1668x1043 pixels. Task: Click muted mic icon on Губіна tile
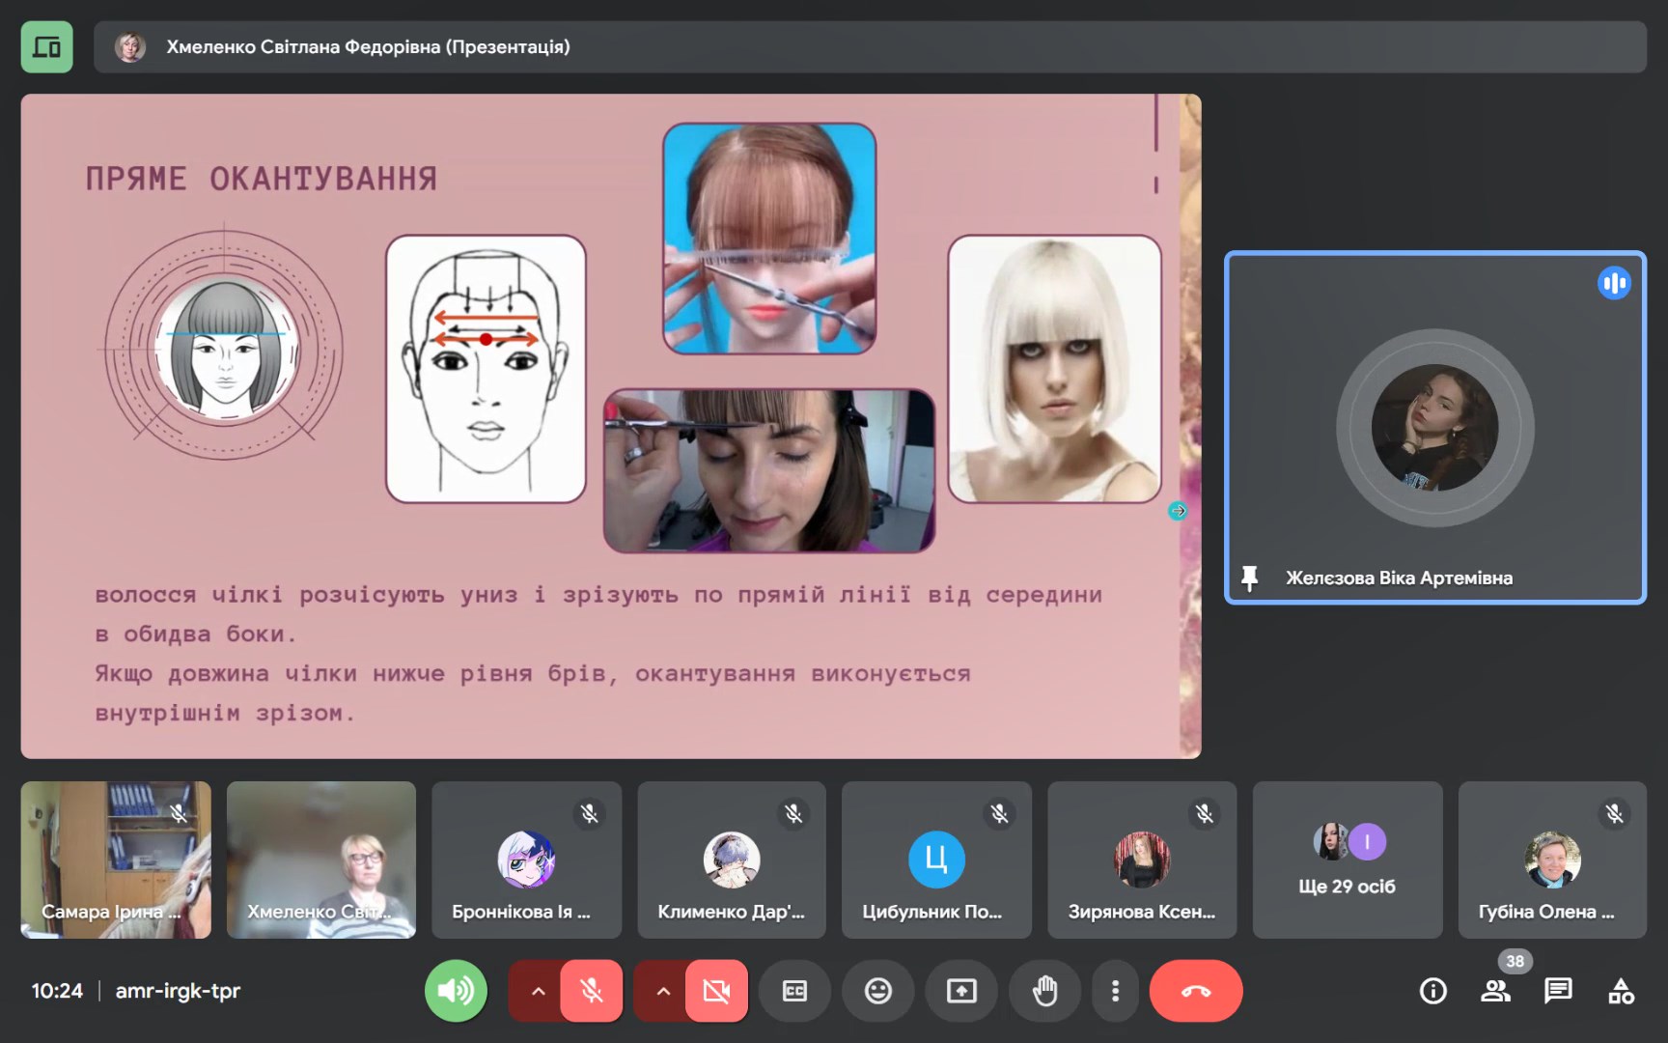[x=1614, y=814]
